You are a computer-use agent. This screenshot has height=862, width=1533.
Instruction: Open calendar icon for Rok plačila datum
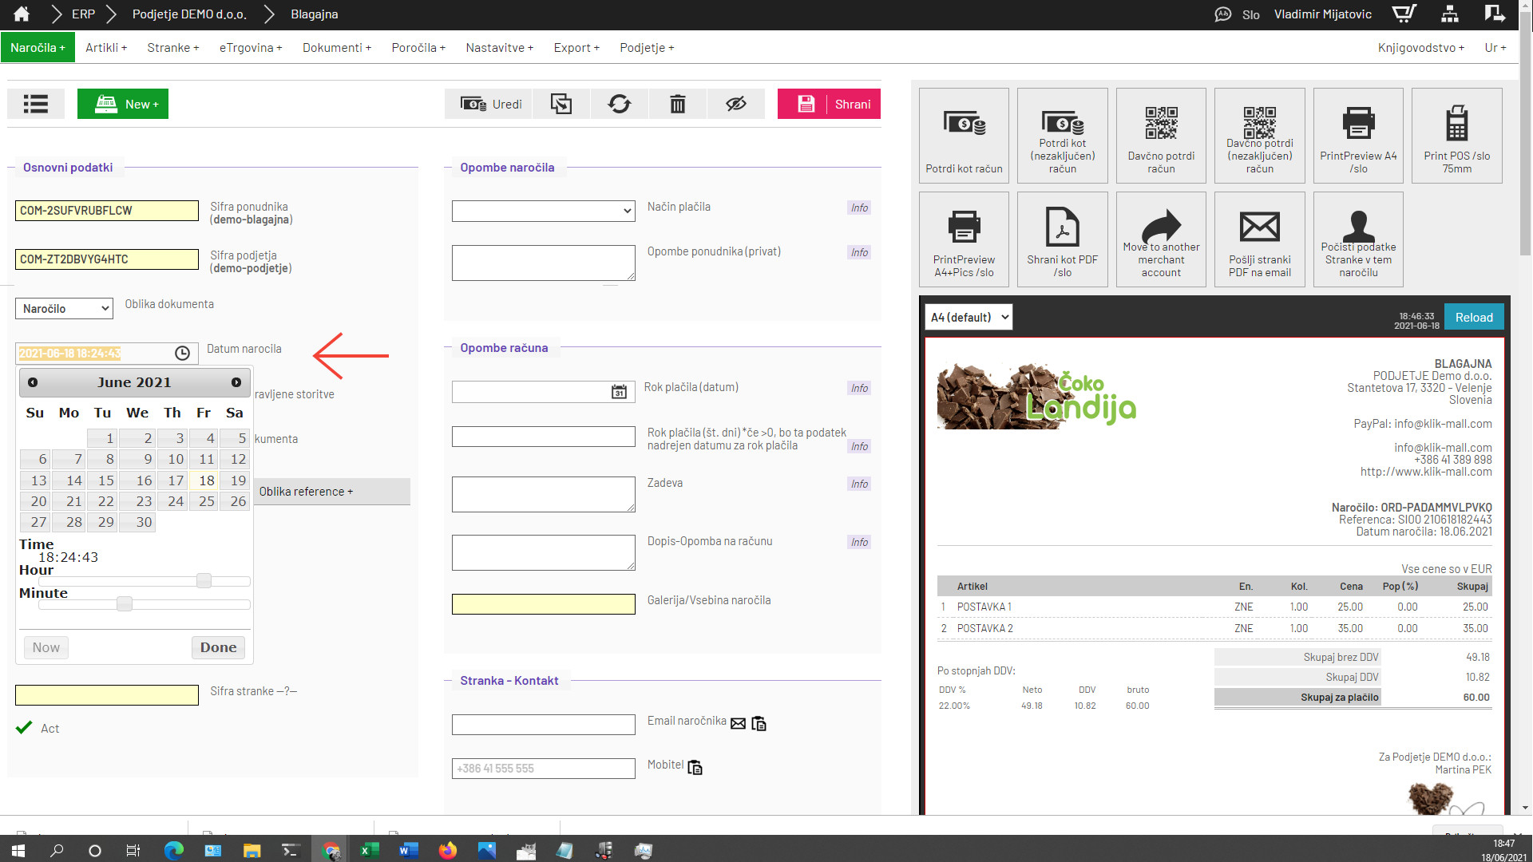pos(619,392)
